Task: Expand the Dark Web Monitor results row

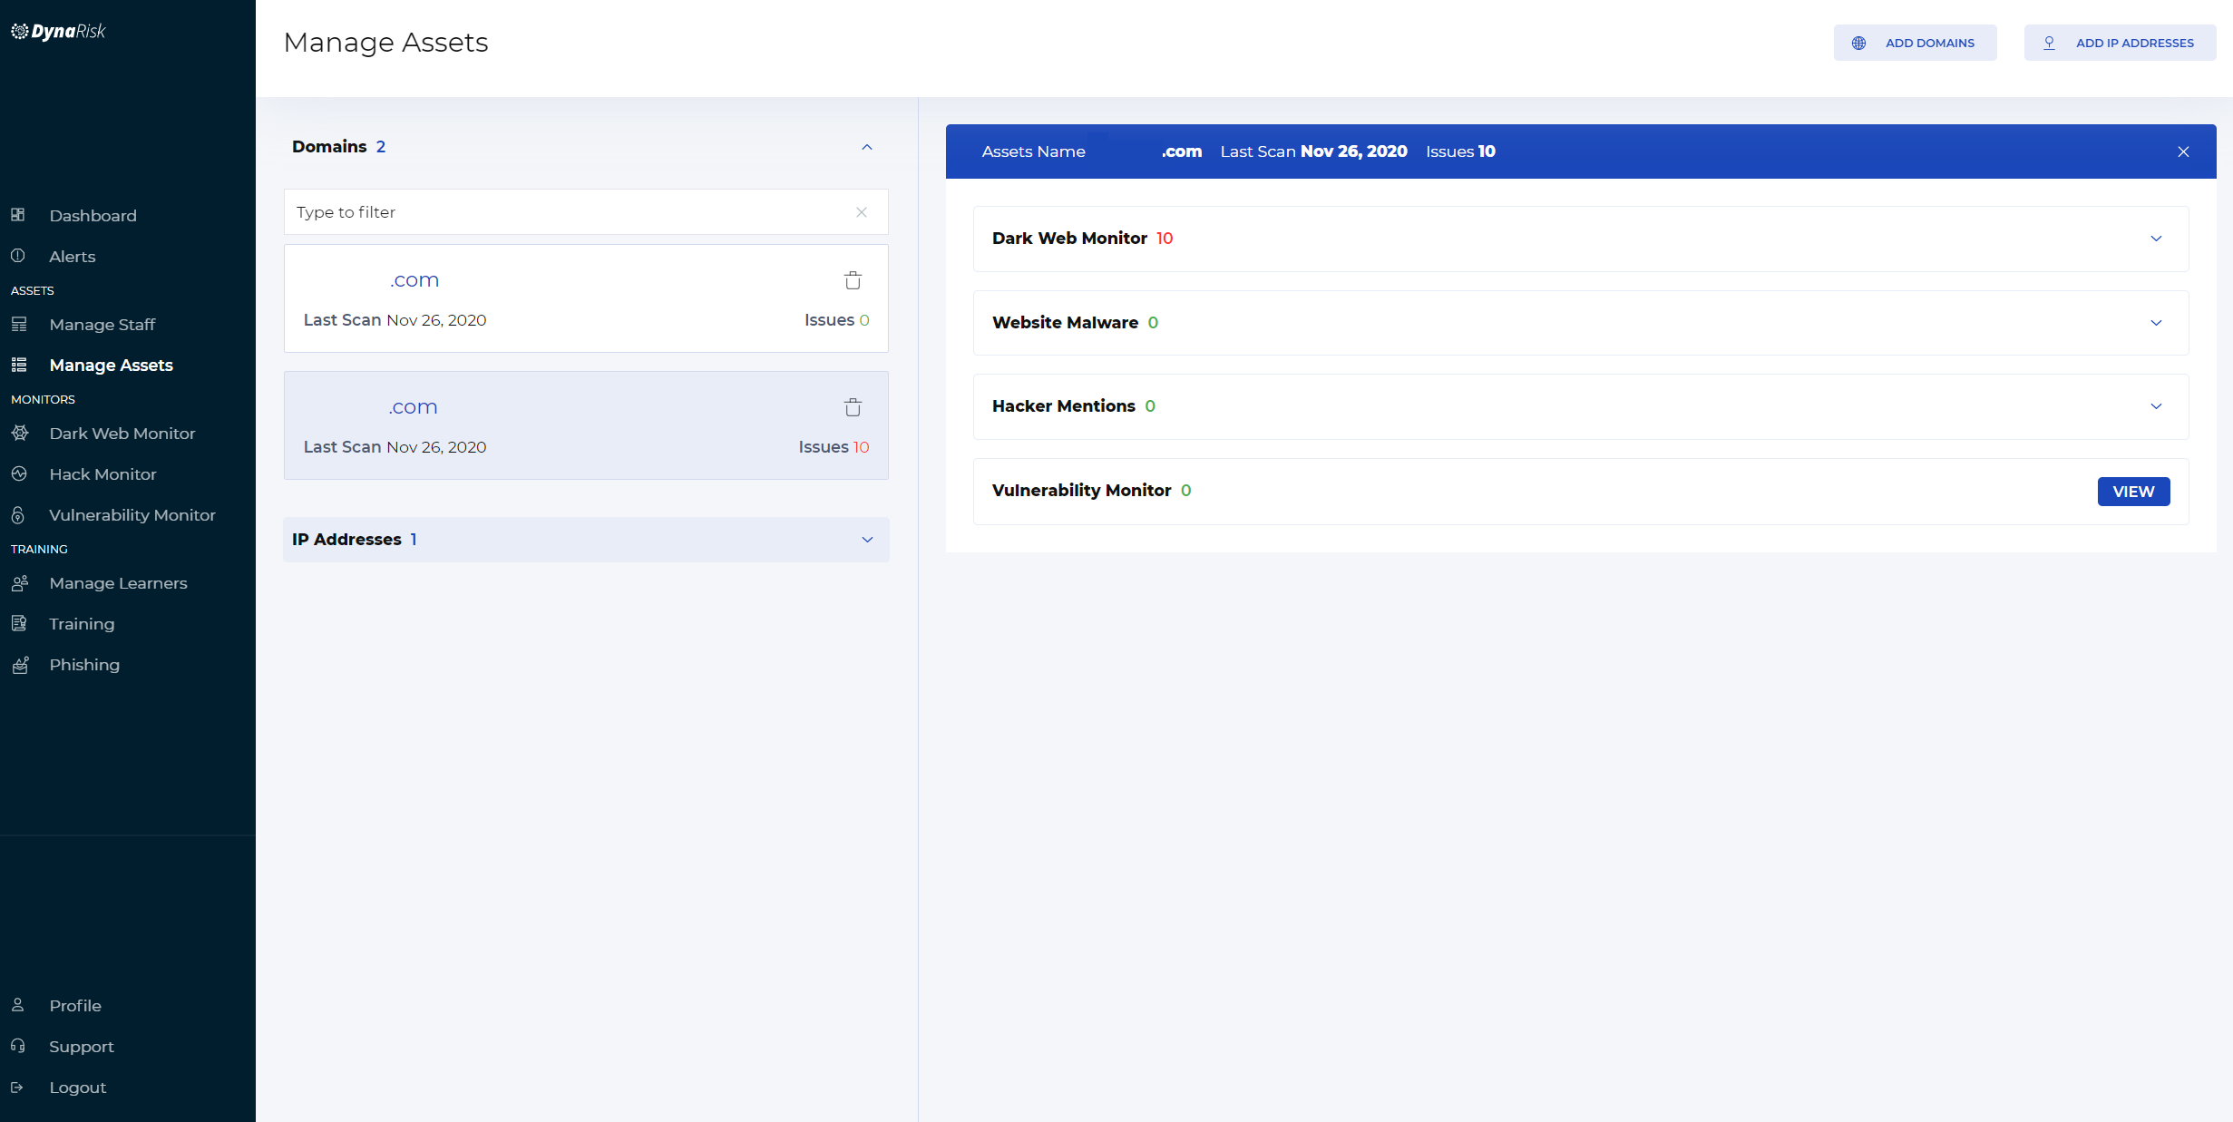Action: pos(2155,239)
